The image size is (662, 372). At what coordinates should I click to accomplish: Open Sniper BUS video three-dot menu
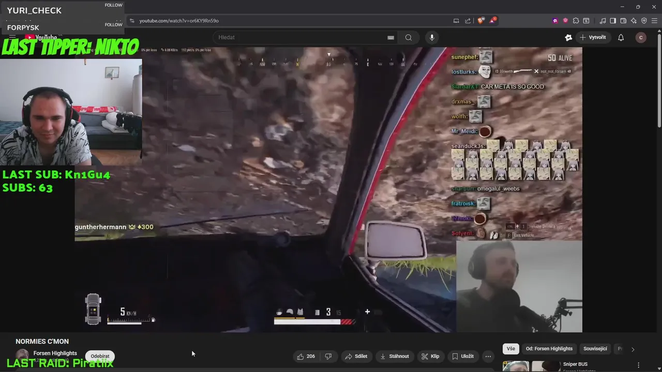[x=638, y=365]
